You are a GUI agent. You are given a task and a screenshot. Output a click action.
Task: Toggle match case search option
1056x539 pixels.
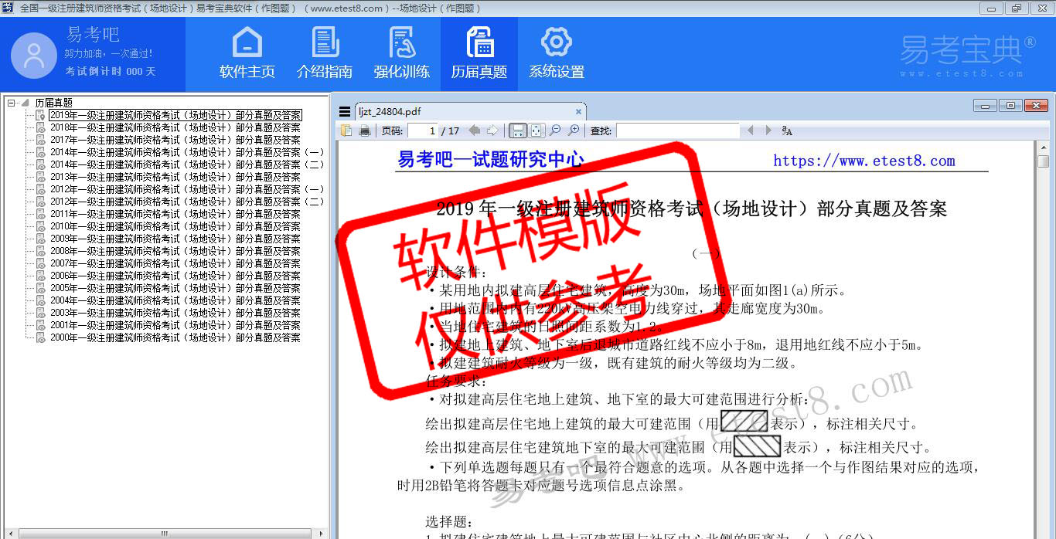tap(787, 131)
